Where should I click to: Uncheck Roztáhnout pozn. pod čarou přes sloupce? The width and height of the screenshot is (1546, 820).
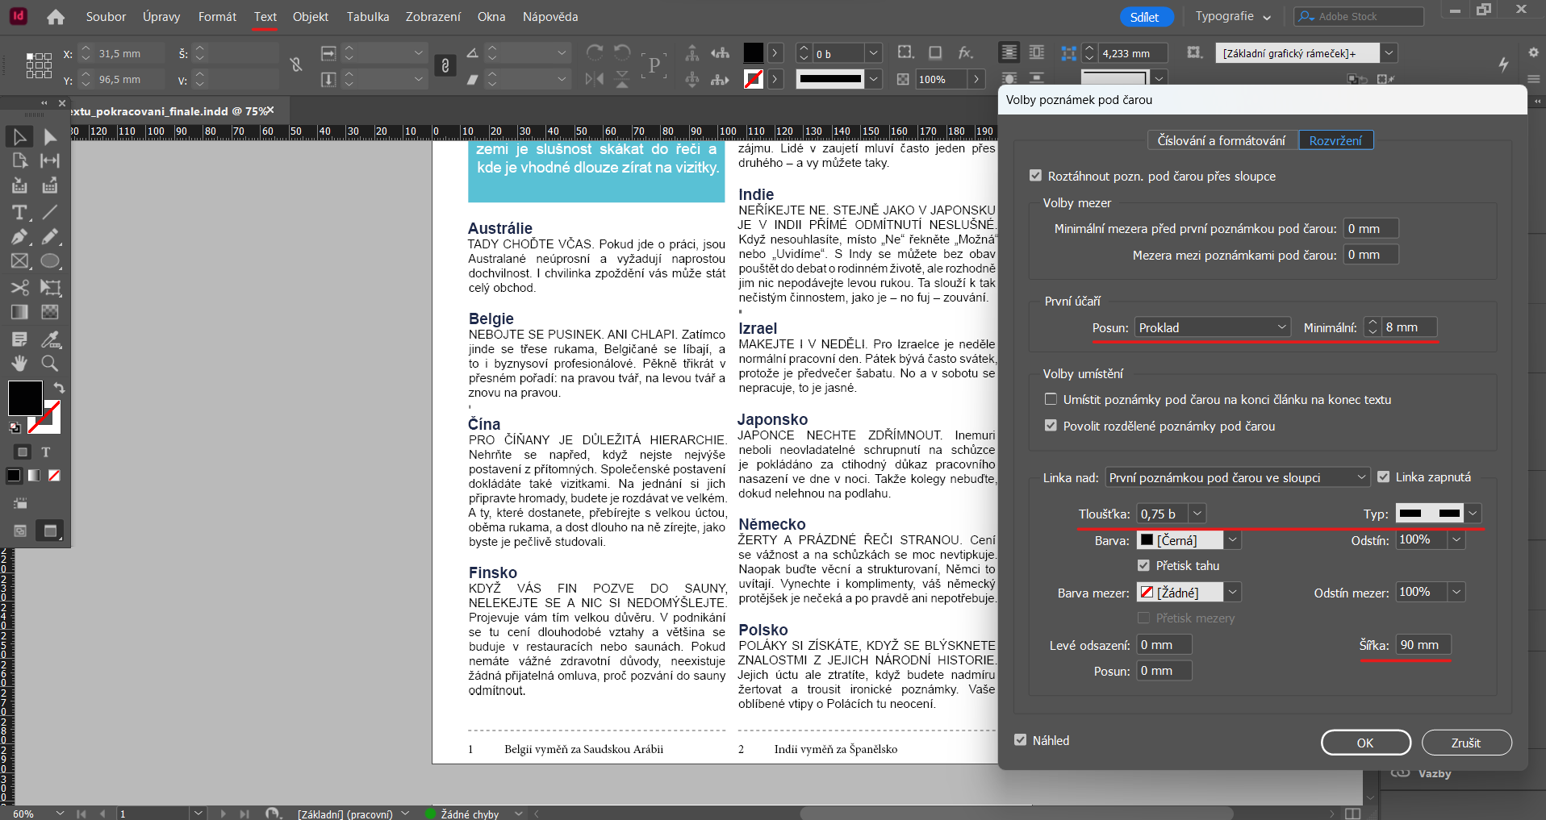pos(1034,176)
